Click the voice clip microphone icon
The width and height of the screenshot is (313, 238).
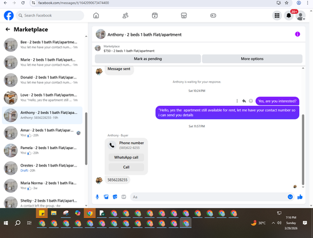click(97, 197)
